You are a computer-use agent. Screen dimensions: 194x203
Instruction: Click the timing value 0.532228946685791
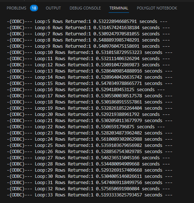click(115, 21)
